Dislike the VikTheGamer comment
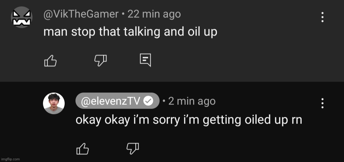 pos(100,61)
